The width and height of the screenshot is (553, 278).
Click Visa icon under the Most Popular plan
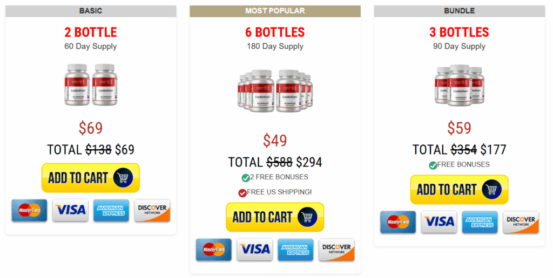255,249
